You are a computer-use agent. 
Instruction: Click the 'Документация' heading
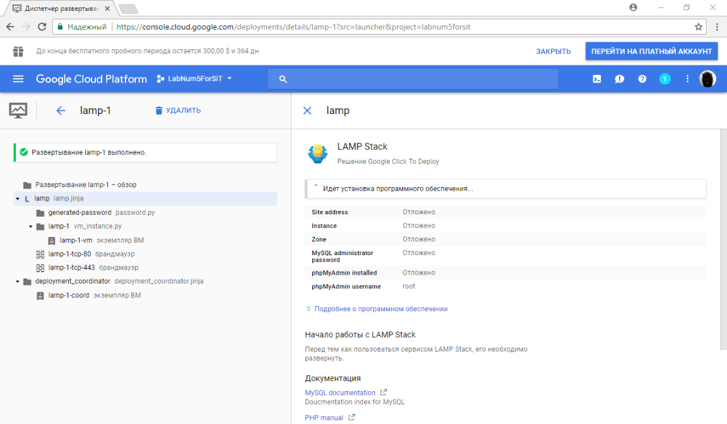(x=333, y=378)
